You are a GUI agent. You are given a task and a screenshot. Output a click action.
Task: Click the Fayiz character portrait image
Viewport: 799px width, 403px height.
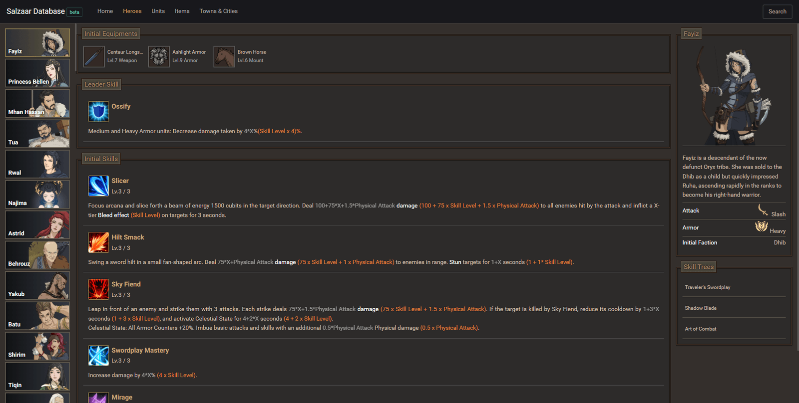(734, 95)
